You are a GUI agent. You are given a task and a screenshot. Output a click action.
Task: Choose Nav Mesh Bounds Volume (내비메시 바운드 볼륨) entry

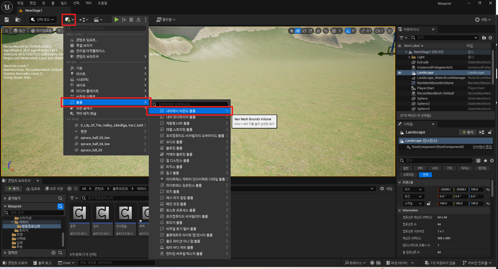coord(189,111)
